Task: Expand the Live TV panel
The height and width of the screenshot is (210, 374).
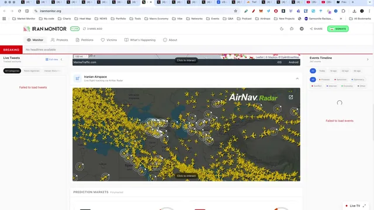Action: 364,206
